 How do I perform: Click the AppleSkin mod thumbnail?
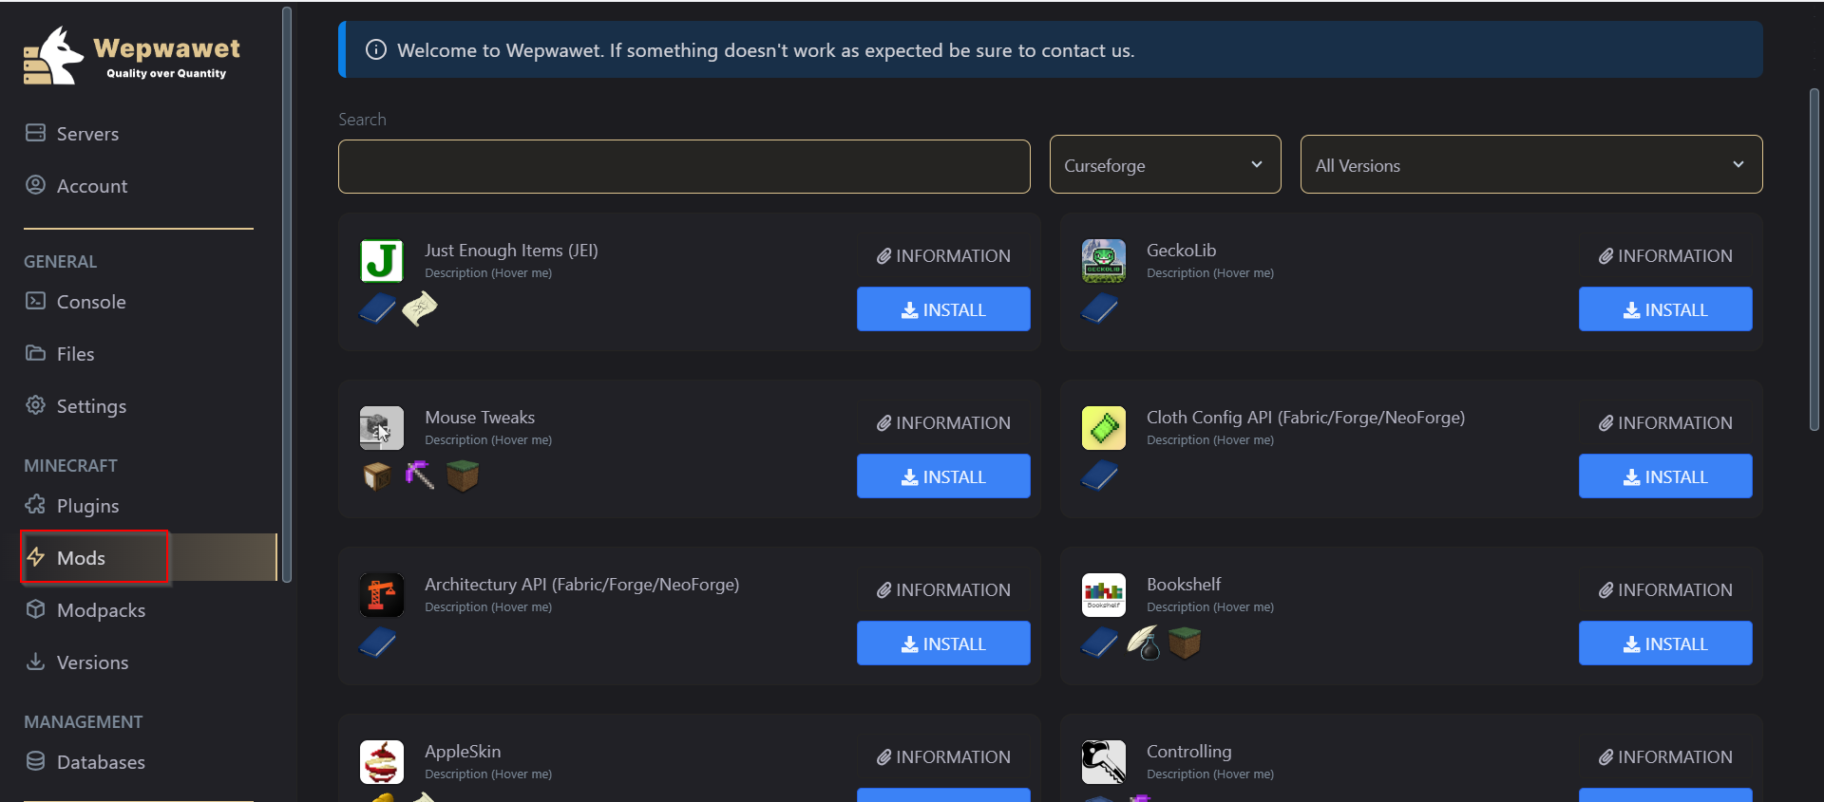[382, 762]
